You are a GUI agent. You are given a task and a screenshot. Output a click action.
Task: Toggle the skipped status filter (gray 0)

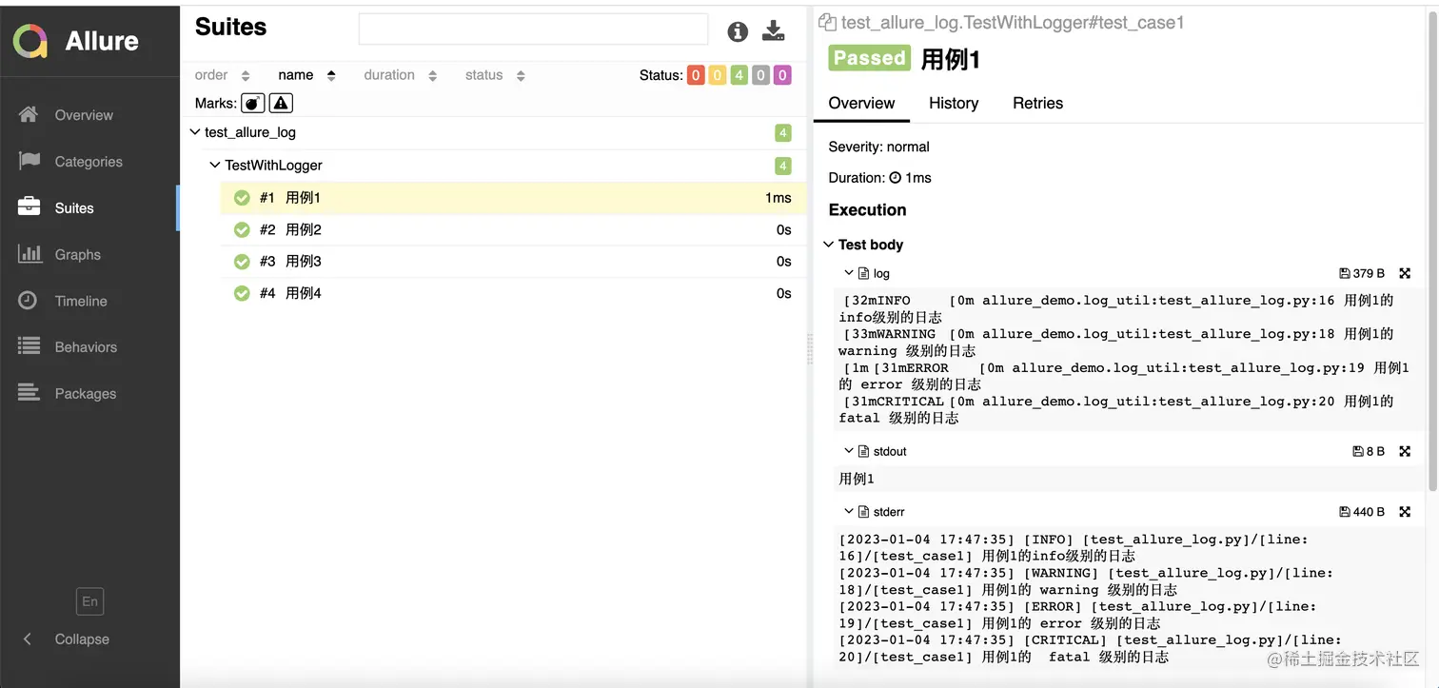pos(760,76)
